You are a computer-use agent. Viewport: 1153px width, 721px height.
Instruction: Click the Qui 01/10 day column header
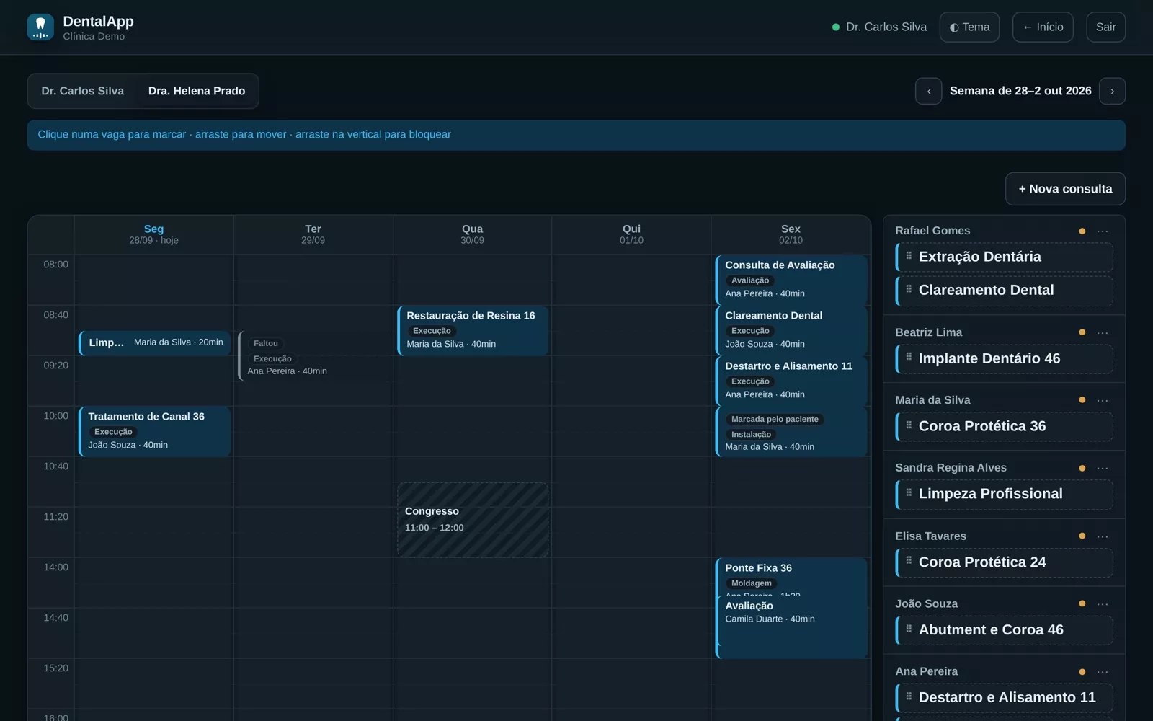click(631, 234)
